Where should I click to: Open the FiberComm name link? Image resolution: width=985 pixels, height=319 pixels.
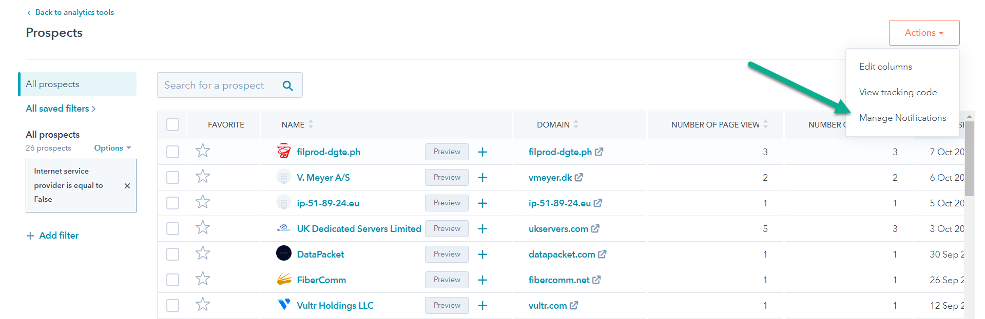pos(321,280)
